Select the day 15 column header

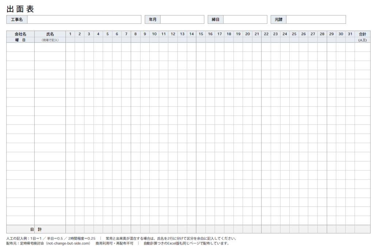pyautogui.click(x=201, y=34)
